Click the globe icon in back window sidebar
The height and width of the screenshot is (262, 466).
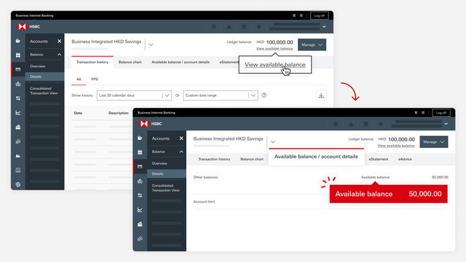click(18, 185)
